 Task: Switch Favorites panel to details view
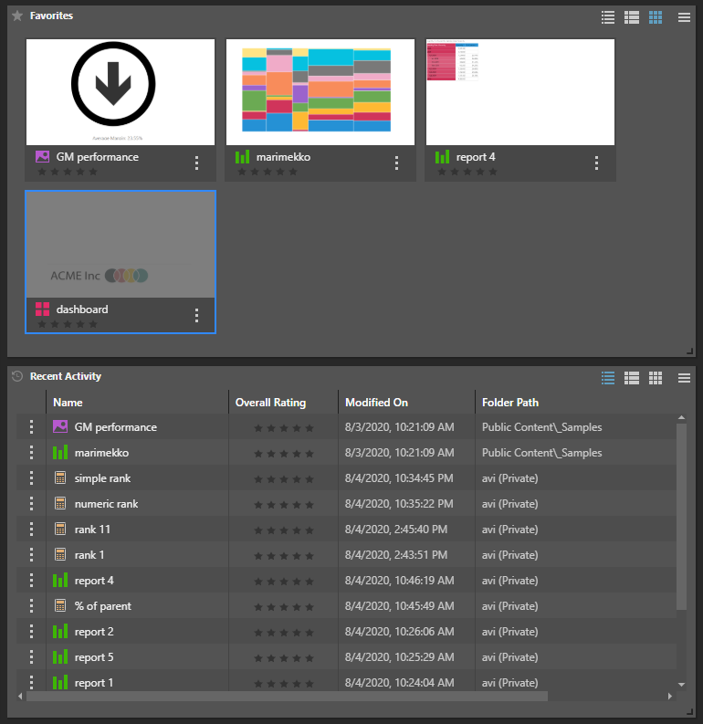631,16
